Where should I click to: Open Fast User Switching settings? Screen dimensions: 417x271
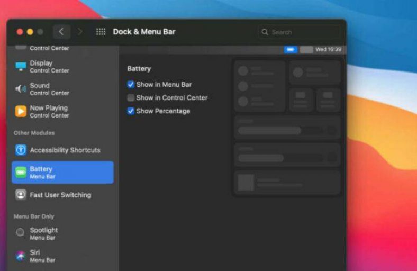tap(63, 195)
